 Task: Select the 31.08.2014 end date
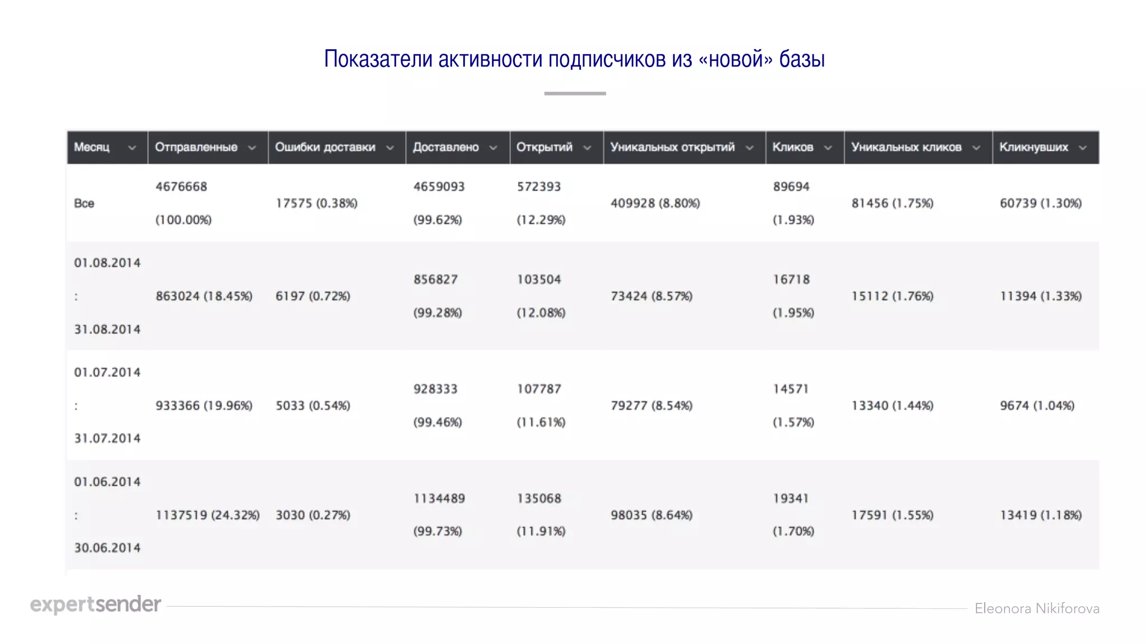point(107,329)
